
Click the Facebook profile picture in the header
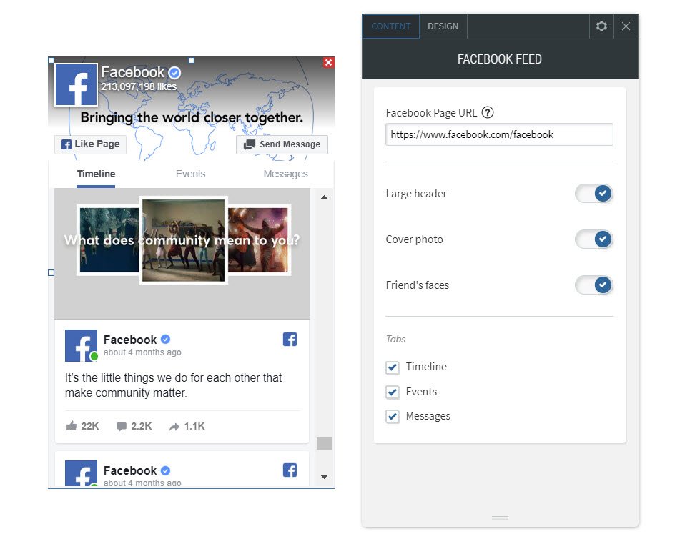[x=76, y=84]
